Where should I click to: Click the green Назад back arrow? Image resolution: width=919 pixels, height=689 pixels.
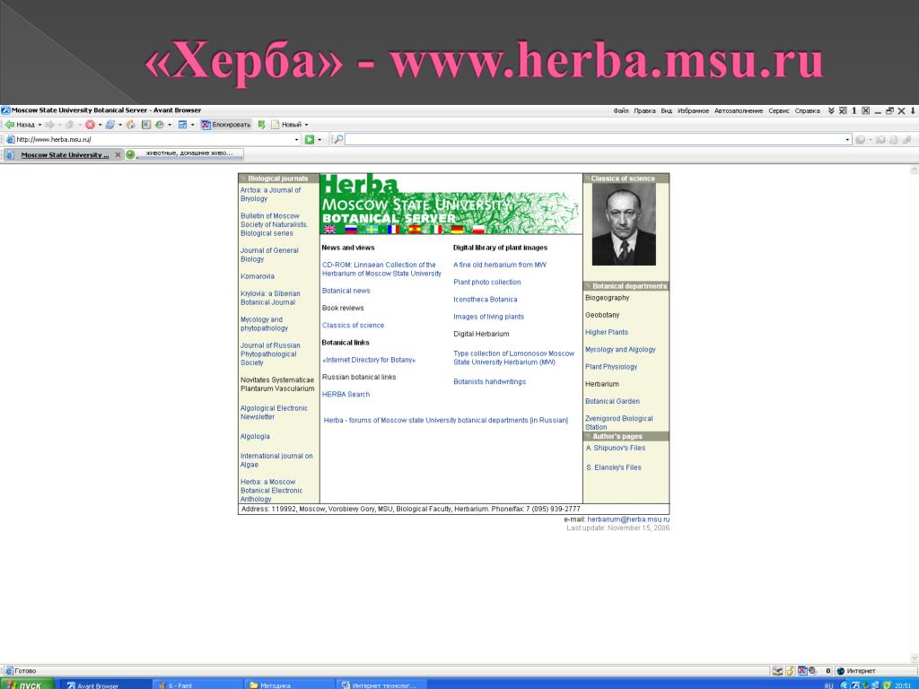tap(9, 124)
